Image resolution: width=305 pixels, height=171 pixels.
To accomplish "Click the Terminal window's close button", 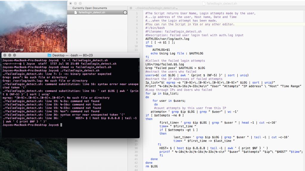I will point(5,55).
